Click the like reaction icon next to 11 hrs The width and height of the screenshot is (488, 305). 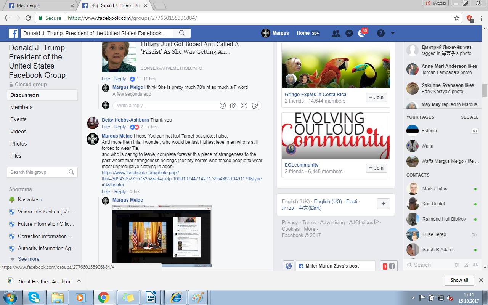coord(133,79)
